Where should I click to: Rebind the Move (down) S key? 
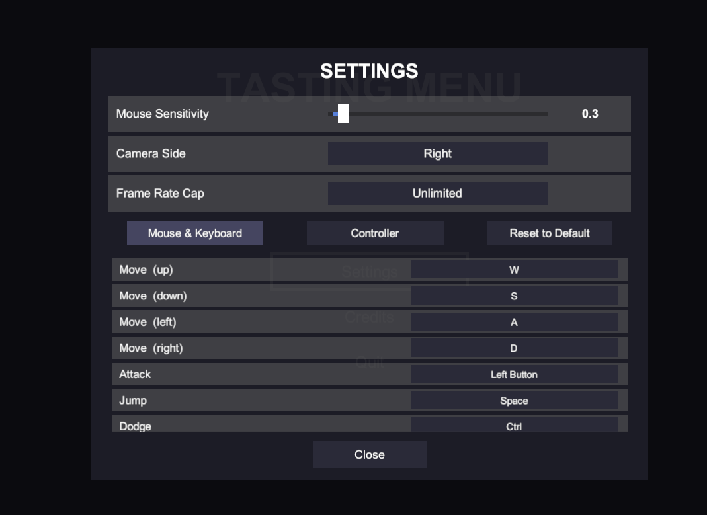coord(514,296)
